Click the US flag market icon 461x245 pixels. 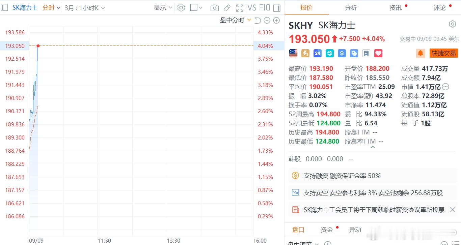click(x=293, y=53)
